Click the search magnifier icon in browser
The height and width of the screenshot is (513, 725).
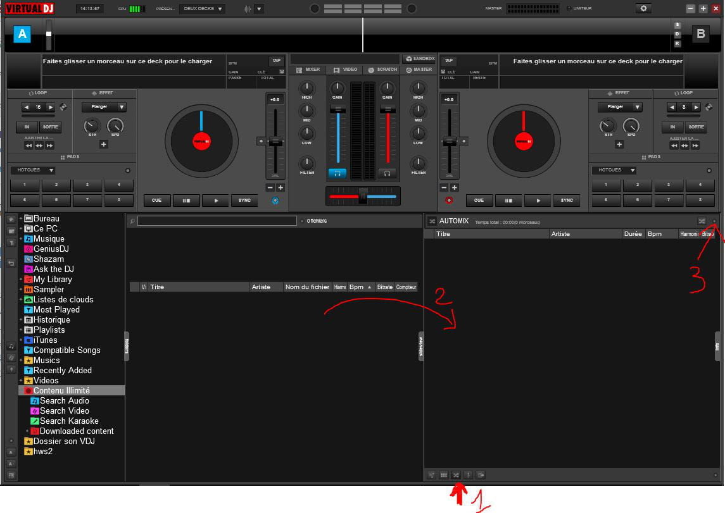click(x=132, y=221)
